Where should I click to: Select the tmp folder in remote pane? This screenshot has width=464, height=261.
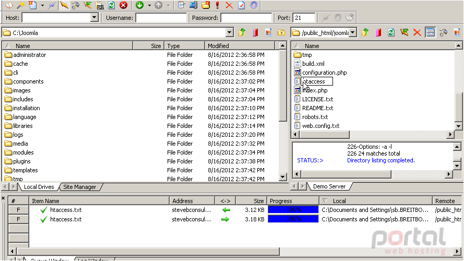[307, 55]
